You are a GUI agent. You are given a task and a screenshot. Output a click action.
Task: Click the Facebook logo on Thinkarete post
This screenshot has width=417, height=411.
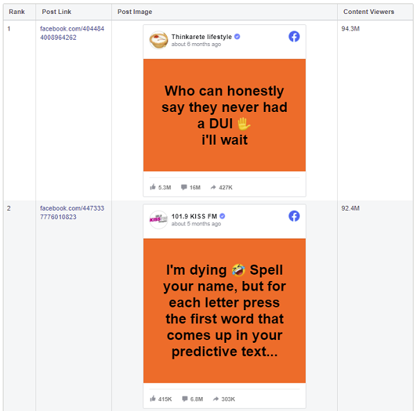[x=294, y=37]
